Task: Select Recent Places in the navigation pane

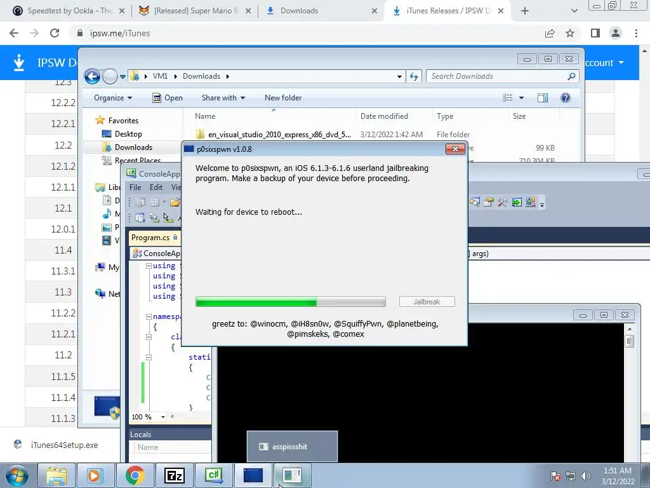Action: 138,160
